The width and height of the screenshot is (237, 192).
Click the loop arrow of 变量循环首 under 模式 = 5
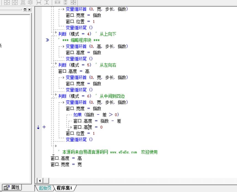coord(64,78)
